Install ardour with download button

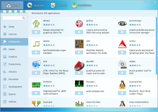click(122, 52)
